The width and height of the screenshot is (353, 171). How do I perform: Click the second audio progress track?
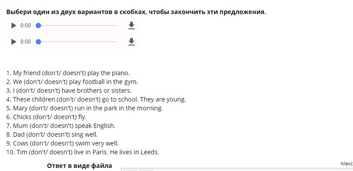pyautogui.click(x=76, y=42)
